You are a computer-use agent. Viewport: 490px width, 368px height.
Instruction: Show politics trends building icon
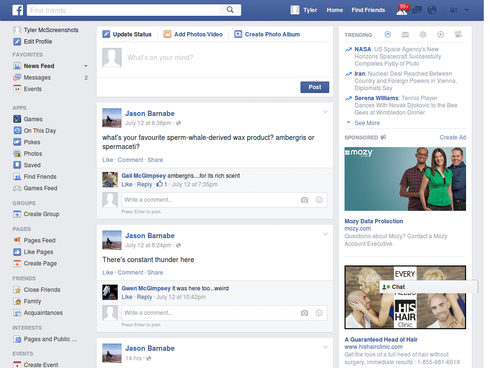click(x=405, y=34)
